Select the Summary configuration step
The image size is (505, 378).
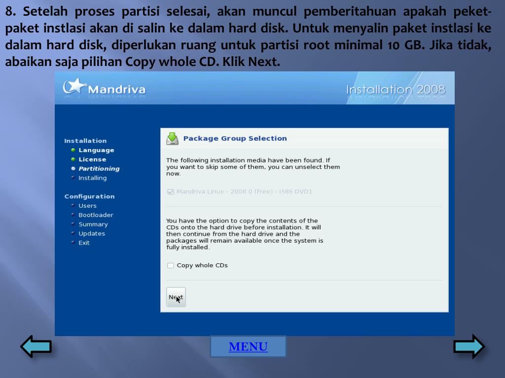[93, 224]
